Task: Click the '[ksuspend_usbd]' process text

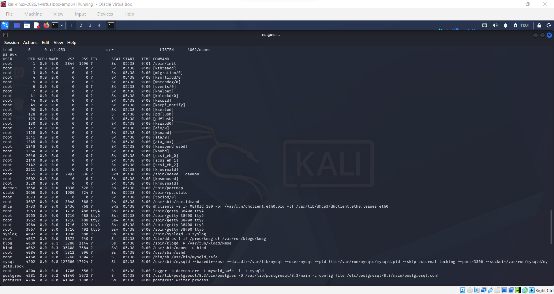Action: click(x=170, y=147)
